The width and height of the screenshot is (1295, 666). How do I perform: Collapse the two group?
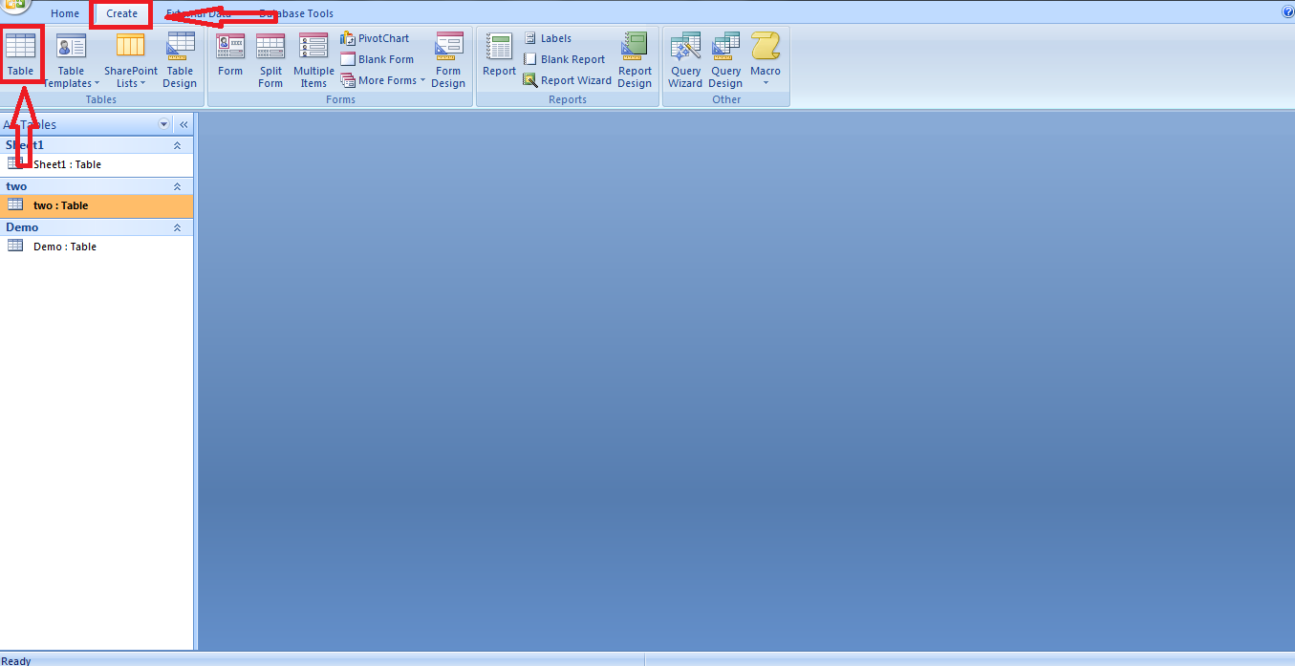[x=177, y=186]
